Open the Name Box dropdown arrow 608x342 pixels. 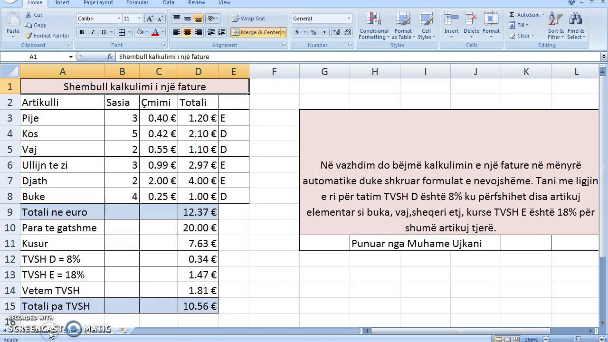click(x=71, y=57)
